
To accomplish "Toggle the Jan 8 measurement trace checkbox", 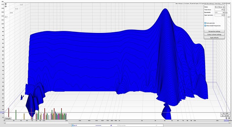I will [x=73, y=125].
